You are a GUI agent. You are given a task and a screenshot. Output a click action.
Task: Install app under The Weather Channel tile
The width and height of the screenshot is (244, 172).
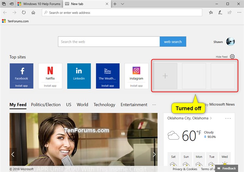tap(108, 86)
